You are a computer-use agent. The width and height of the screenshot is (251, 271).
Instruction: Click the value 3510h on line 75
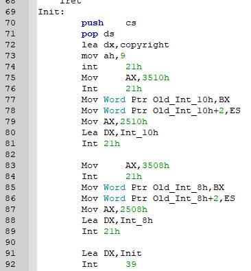[156, 78]
